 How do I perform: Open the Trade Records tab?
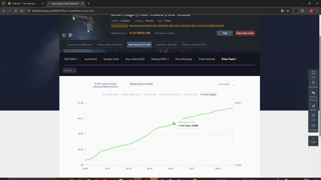[x=207, y=59]
